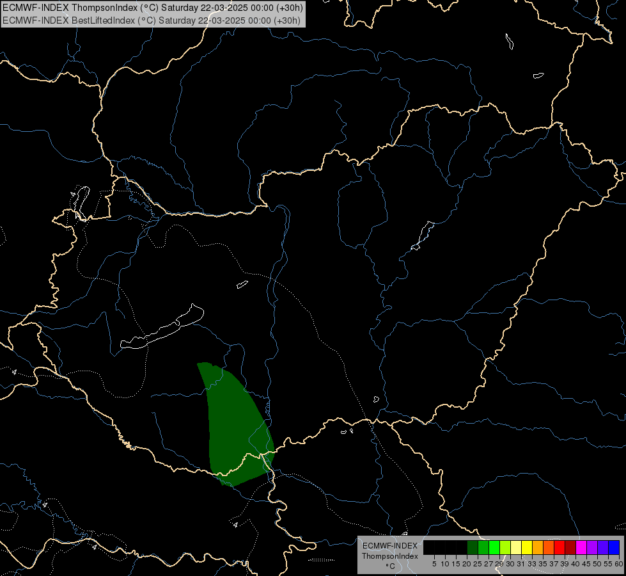Click the ThompsonIndex label in the legend

[x=389, y=556]
